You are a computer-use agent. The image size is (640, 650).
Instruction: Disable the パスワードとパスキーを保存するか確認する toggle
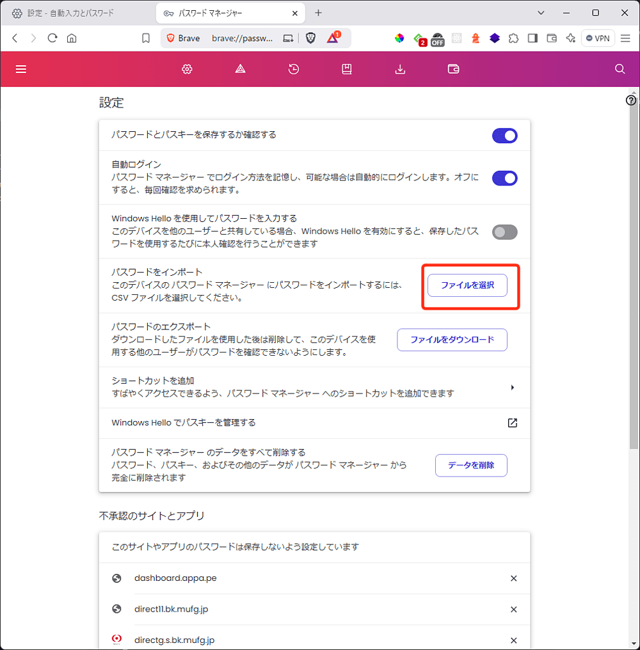tap(504, 136)
